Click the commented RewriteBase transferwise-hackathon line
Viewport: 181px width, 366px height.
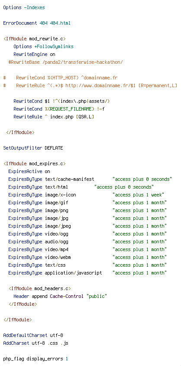coord(65,62)
